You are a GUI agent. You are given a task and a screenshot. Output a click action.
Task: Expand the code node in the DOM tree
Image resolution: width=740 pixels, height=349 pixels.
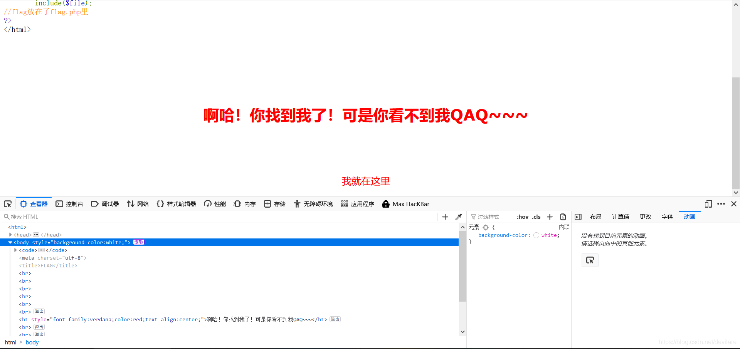click(15, 250)
